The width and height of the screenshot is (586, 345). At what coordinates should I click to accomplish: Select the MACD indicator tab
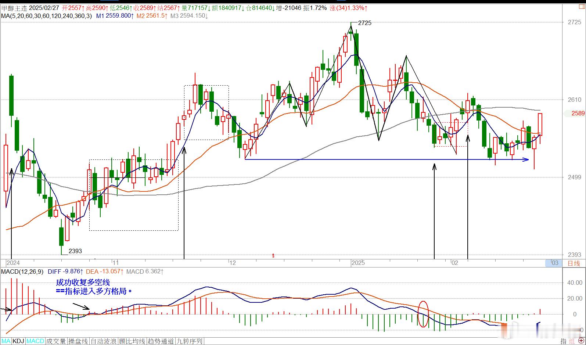tap(35, 341)
